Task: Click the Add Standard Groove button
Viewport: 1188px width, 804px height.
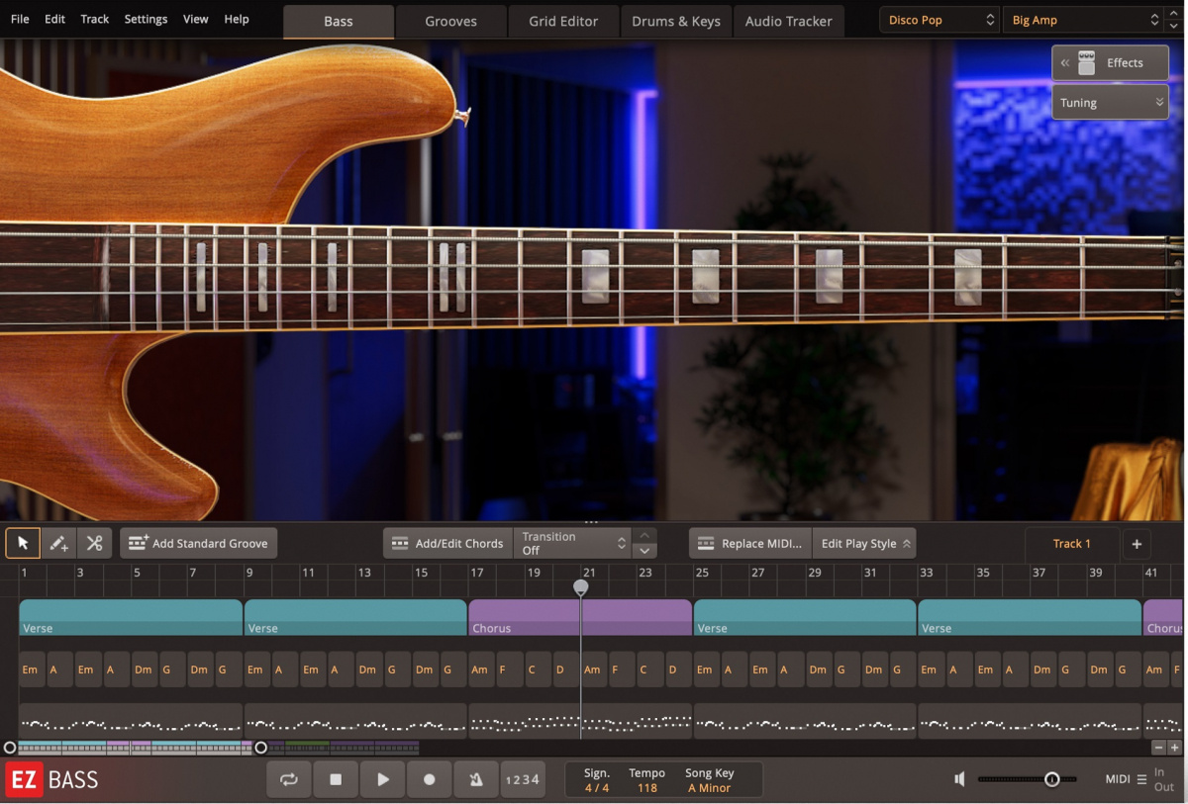Action: click(198, 543)
